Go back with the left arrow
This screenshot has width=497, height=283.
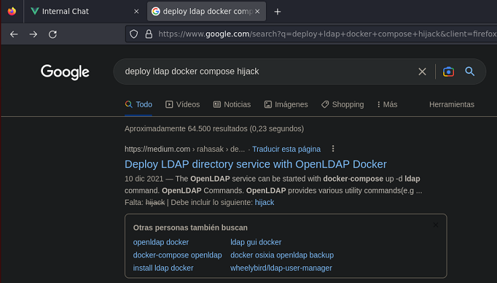(x=14, y=34)
